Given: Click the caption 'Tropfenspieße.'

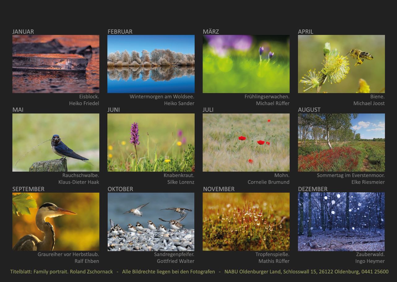Looking at the screenshot, I should coord(272,254).
